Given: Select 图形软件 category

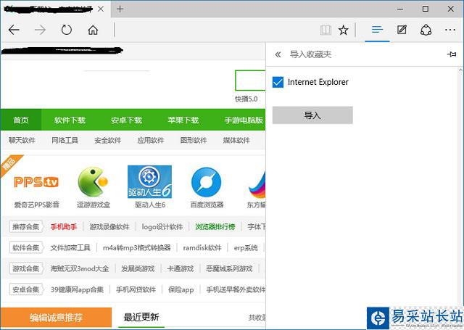Looking at the screenshot, I should coord(194,140).
